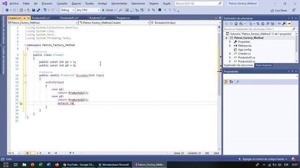Image resolution: width=300 pixels, height=168 pixels.
Task: Switch to the ProductoA2.cs tab
Action: [41, 18]
